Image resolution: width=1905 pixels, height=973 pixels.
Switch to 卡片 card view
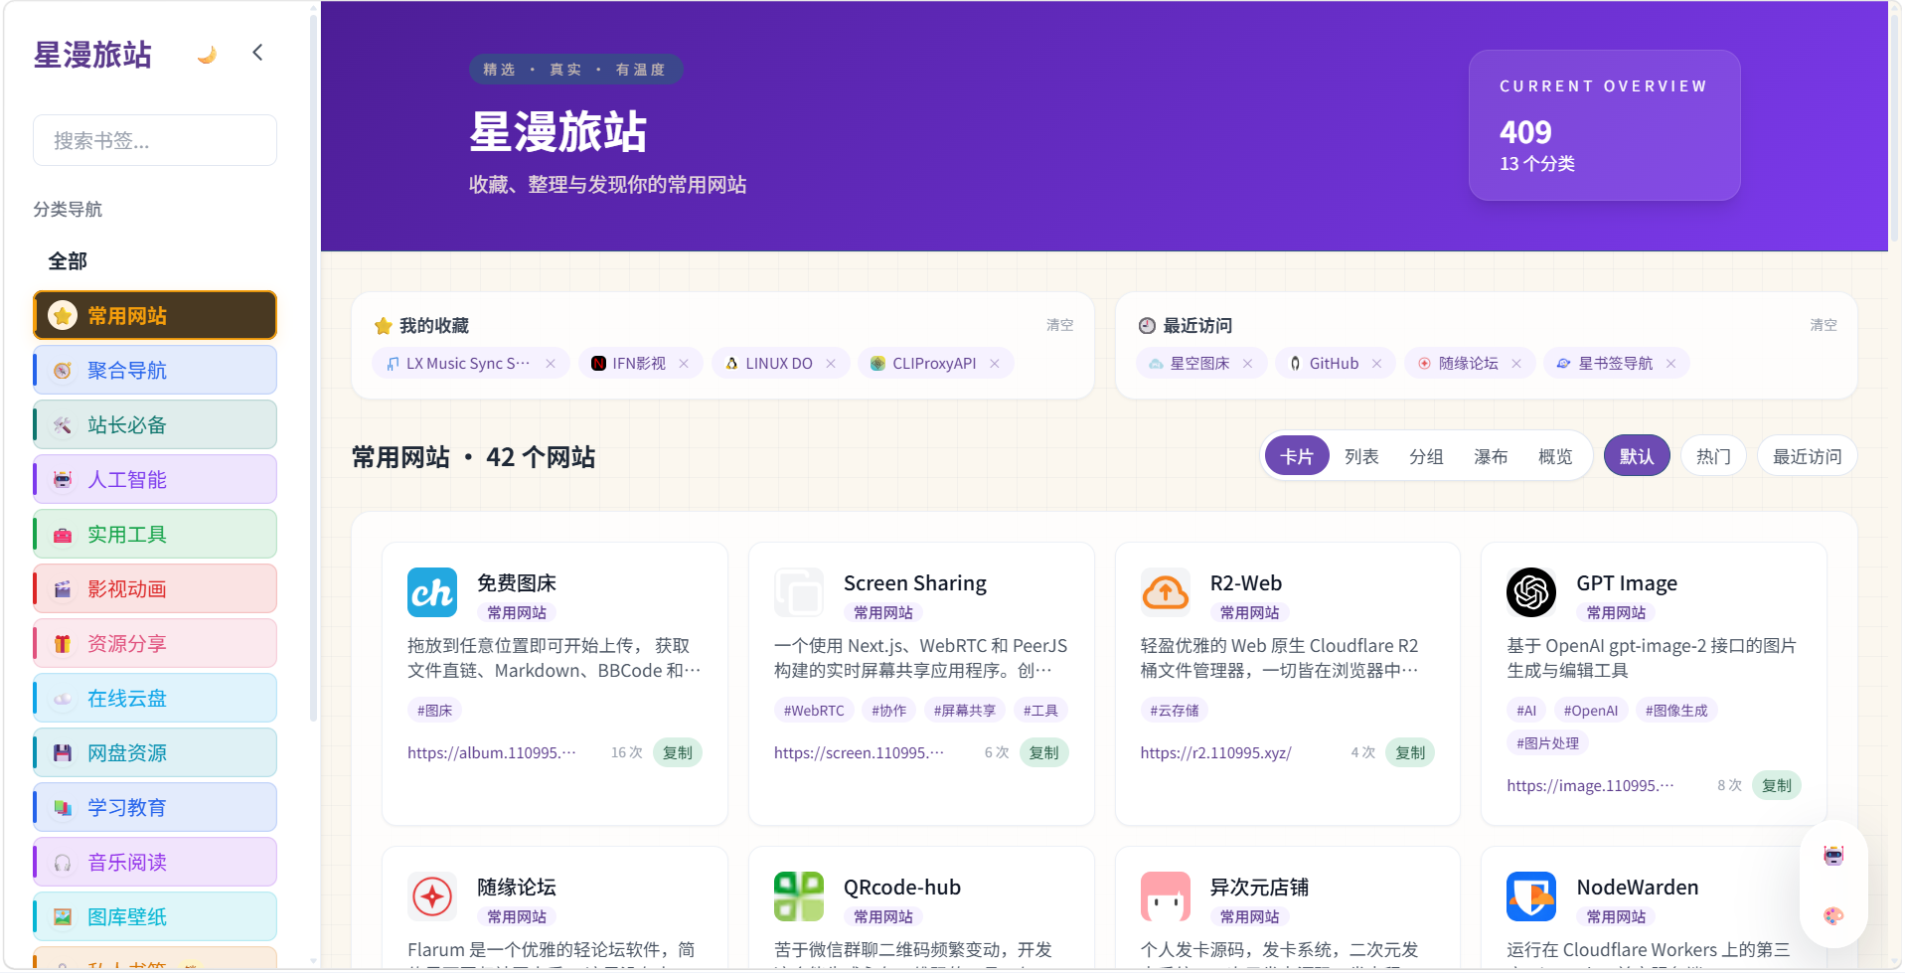click(x=1297, y=456)
